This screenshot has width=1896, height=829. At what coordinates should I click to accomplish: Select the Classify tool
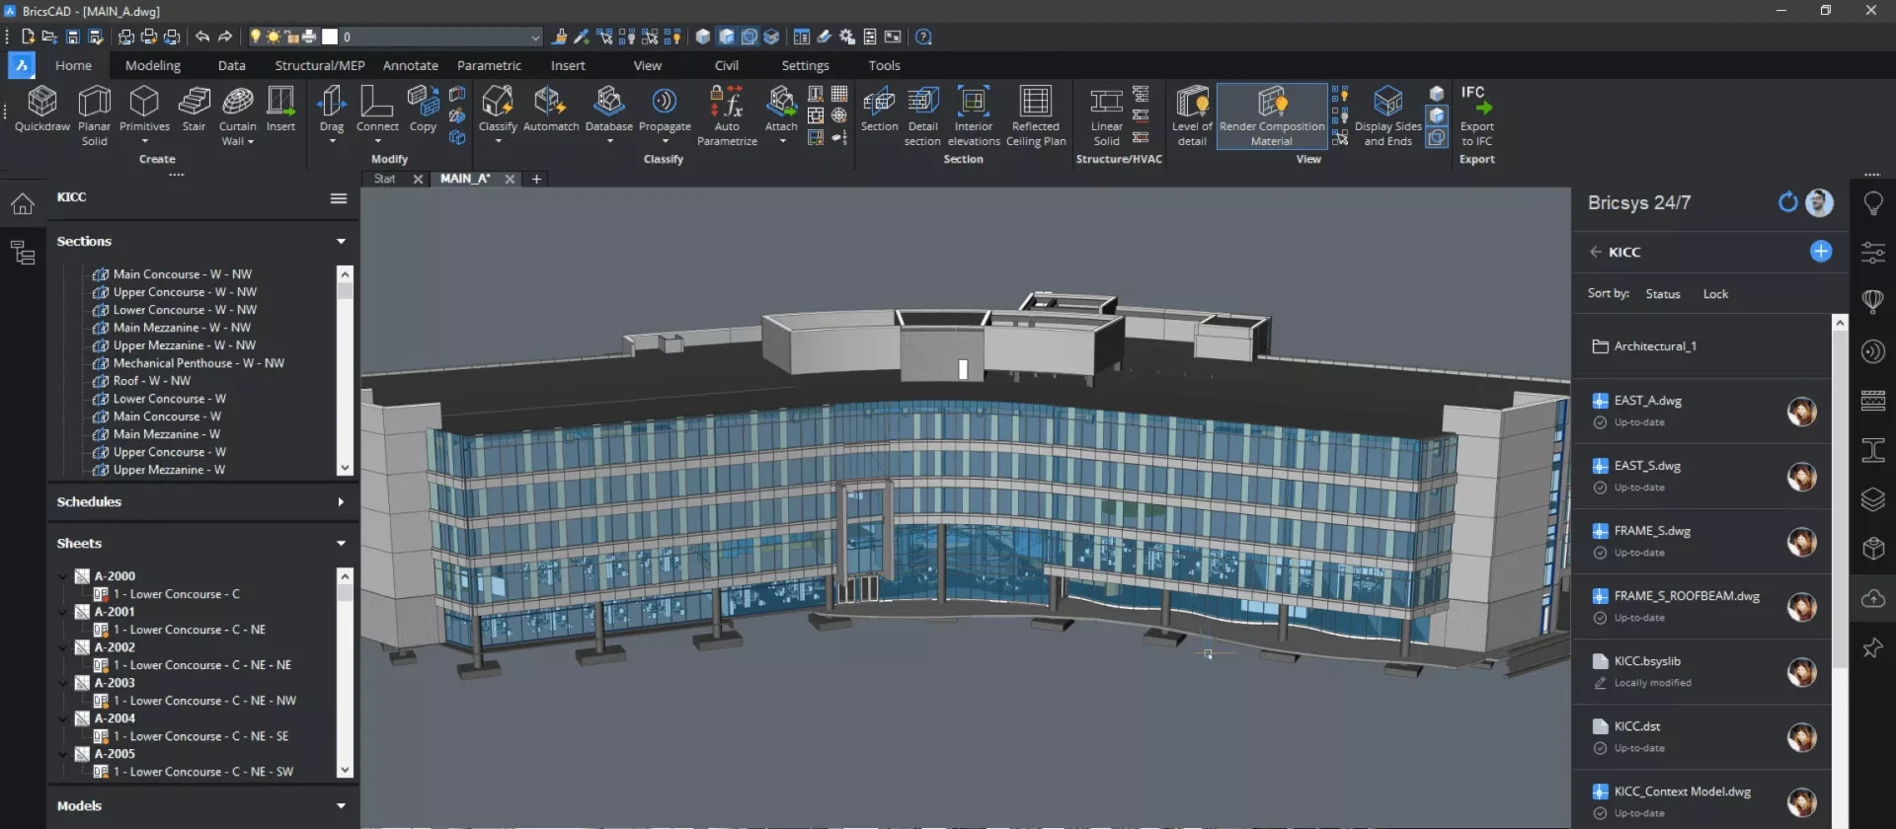[497, 109]
